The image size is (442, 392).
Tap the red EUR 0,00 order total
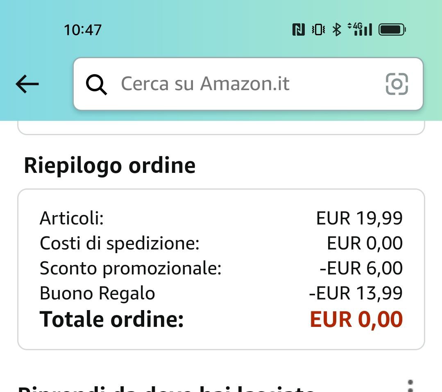click(356, 319)
